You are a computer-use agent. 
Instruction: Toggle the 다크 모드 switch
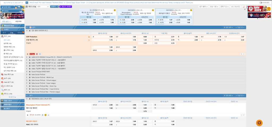(261, 3)
